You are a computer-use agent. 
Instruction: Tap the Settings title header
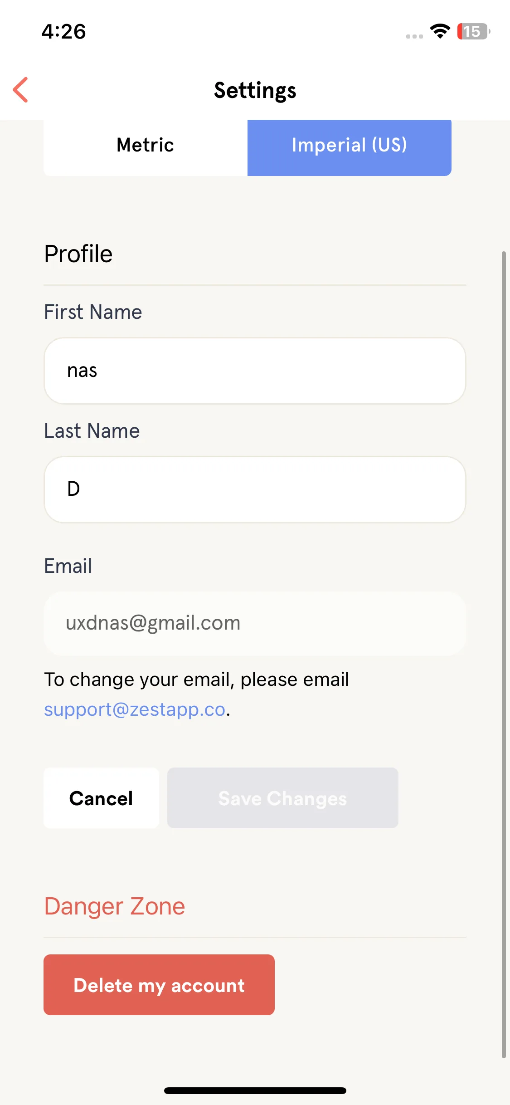(255, 90)
